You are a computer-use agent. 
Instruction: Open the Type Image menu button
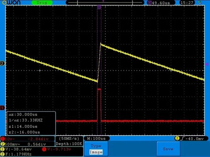click(x=96, y=149)
